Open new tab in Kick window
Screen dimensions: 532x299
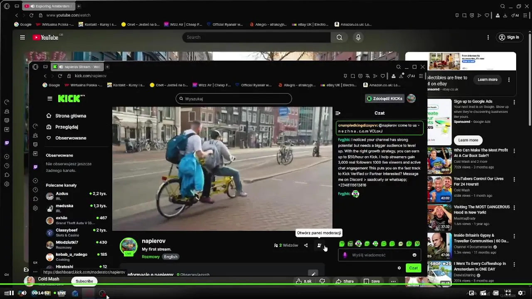pos(107,67)
